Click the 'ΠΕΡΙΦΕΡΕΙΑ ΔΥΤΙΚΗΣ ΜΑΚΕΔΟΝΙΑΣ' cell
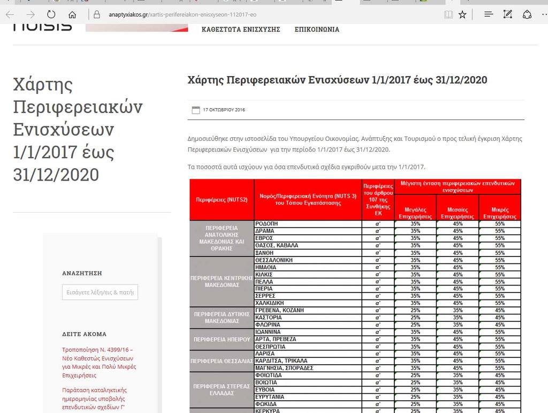Viewport: 548px width, 413px height. click(222, 318)
